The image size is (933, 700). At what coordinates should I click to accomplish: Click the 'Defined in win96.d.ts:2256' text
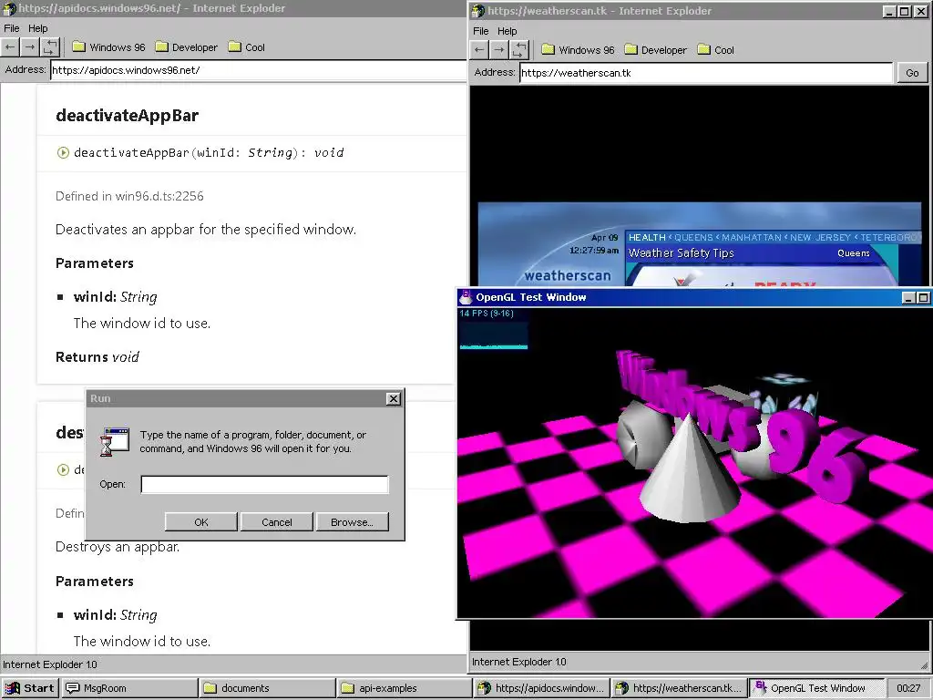129,196
